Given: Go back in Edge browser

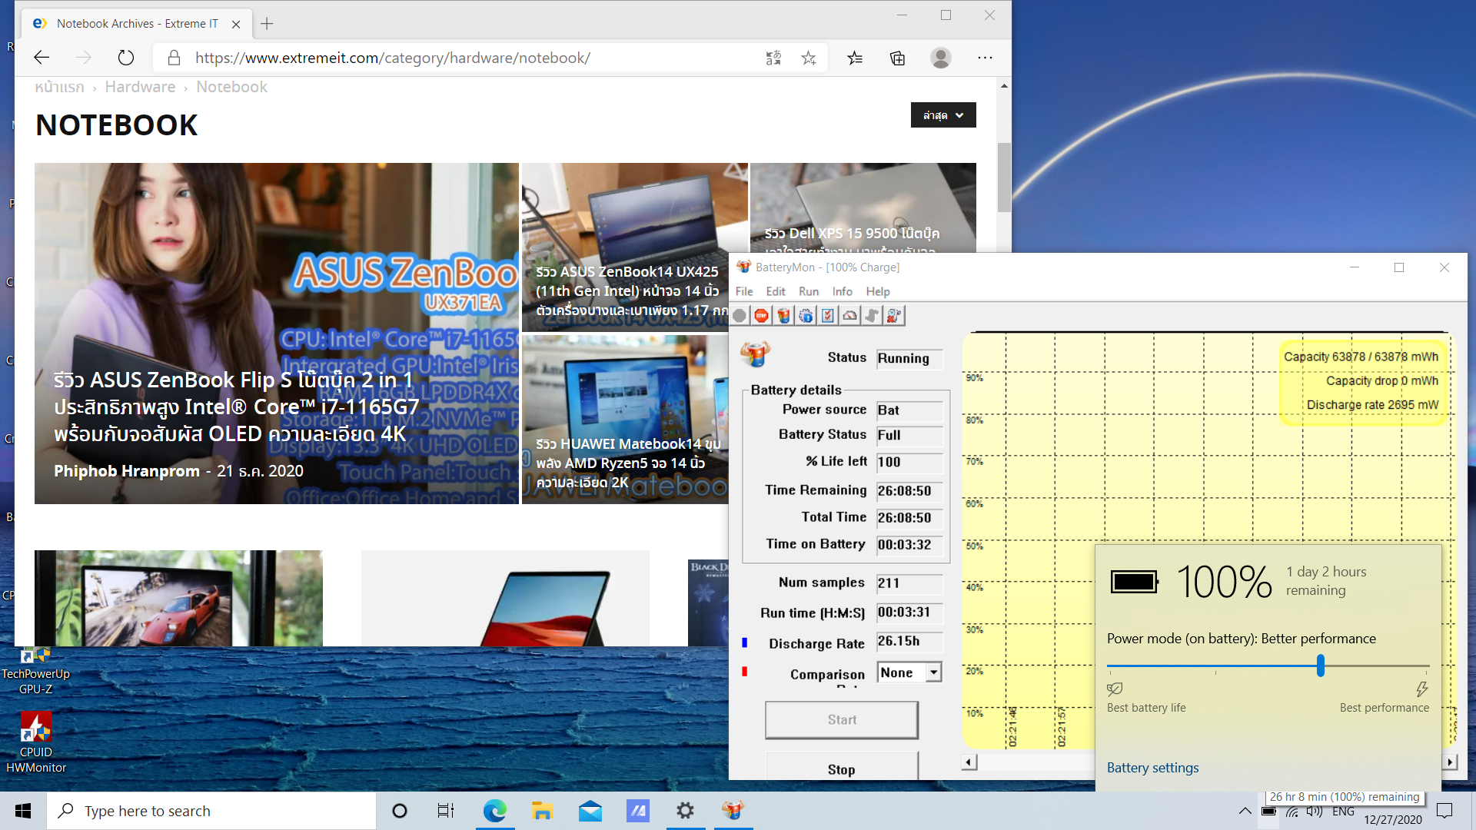Looking at the screenshot, I should click(x=42, y=58).
